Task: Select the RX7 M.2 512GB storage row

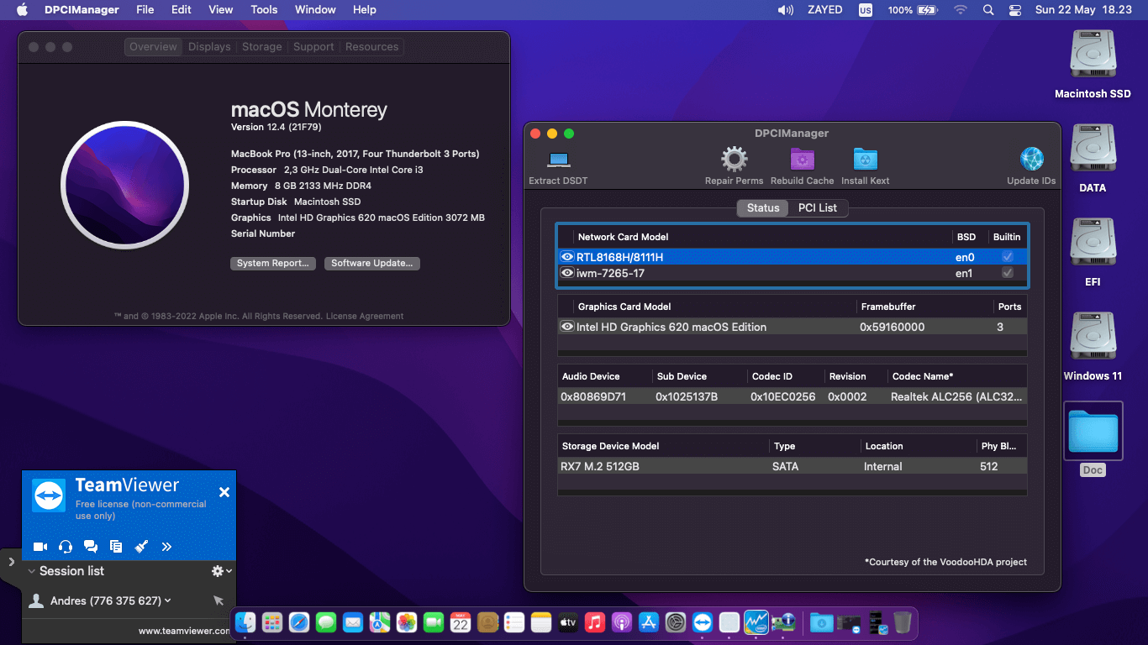Action: coord(792,466)
